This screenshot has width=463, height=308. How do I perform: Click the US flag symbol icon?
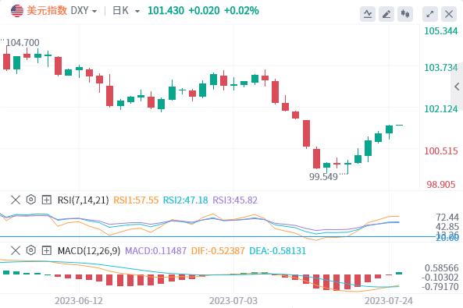point(17,11)
